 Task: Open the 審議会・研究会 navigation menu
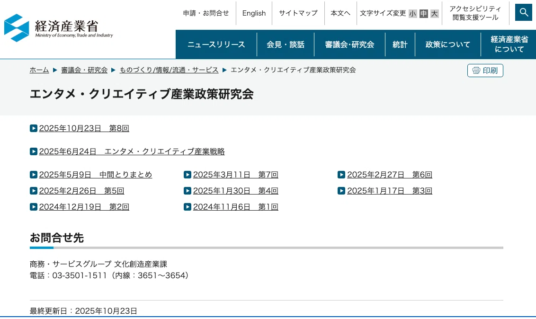(x=350, y=44)
